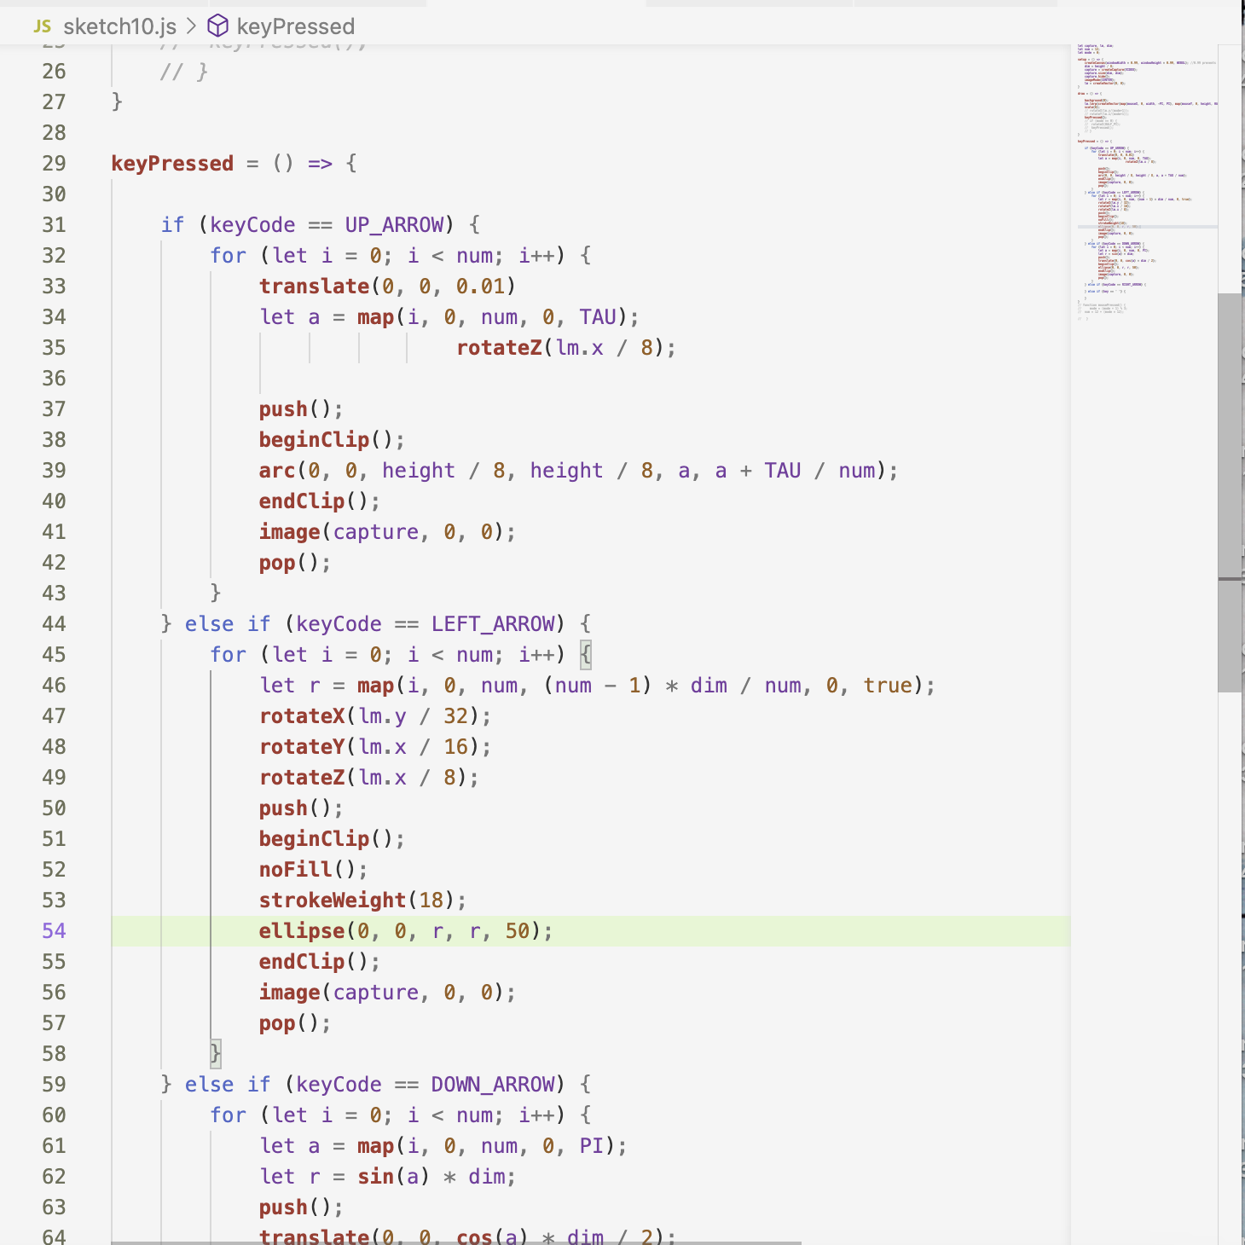Click the keyPressed cube symbol icon
The image size is (1245, 1245).
[218, 26]
